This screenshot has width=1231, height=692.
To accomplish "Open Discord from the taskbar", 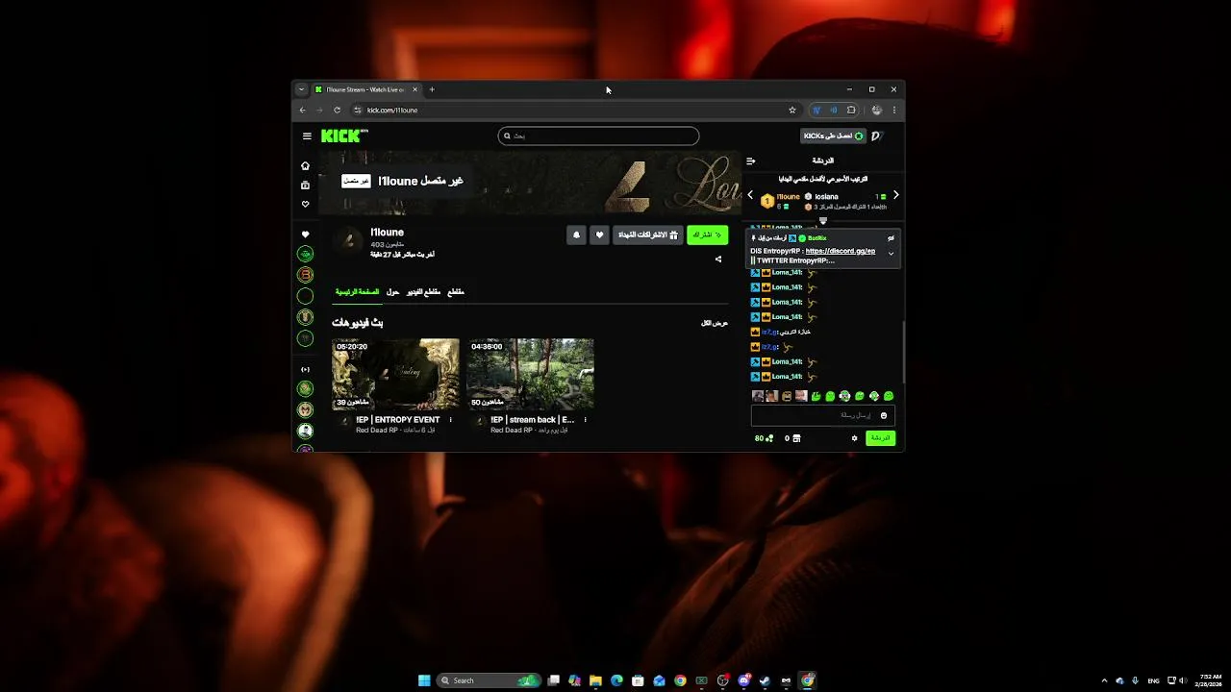I will pos(744,680).
